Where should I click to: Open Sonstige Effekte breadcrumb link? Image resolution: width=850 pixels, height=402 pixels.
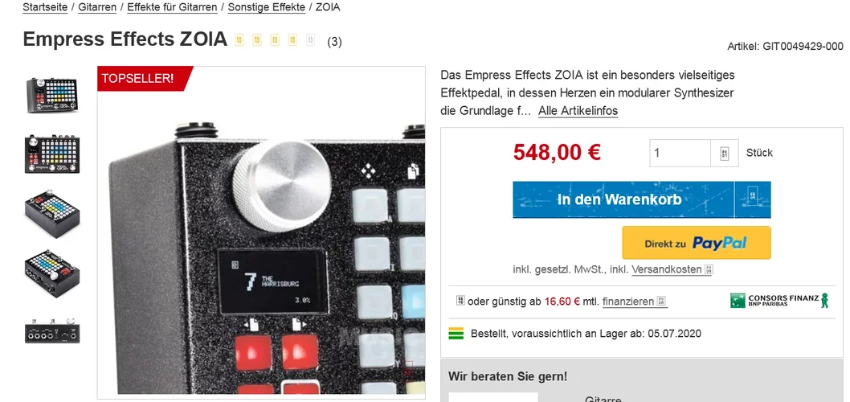[x=266, y=7]
